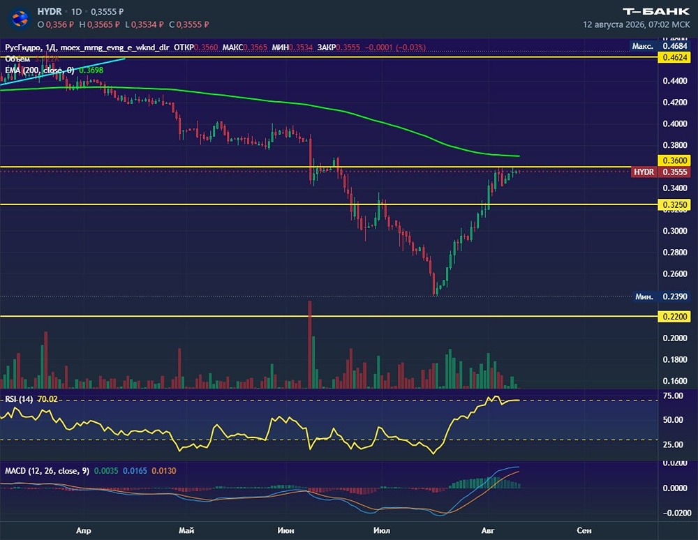Click the −0.0001 (−0.03%) change value
698x540 pixels.
click(x=395, y=47)
